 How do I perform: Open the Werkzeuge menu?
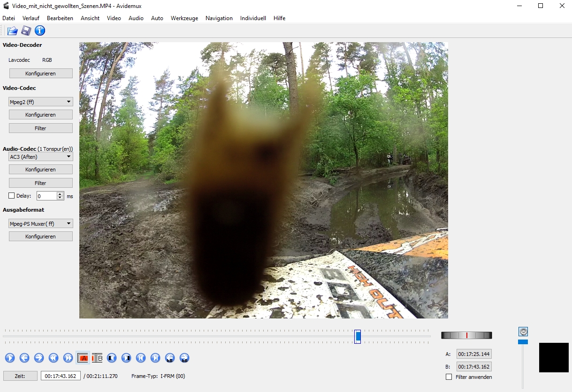[x=184, y=18]
